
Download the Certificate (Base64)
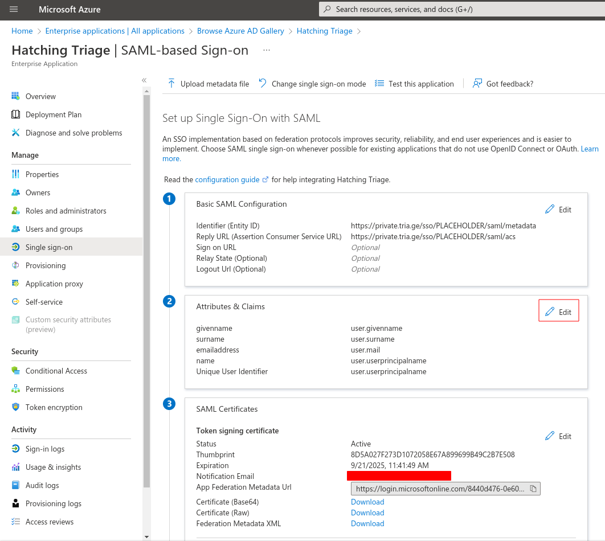click(367, 502)
